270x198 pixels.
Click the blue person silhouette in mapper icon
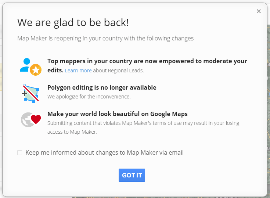coord(25,65)
